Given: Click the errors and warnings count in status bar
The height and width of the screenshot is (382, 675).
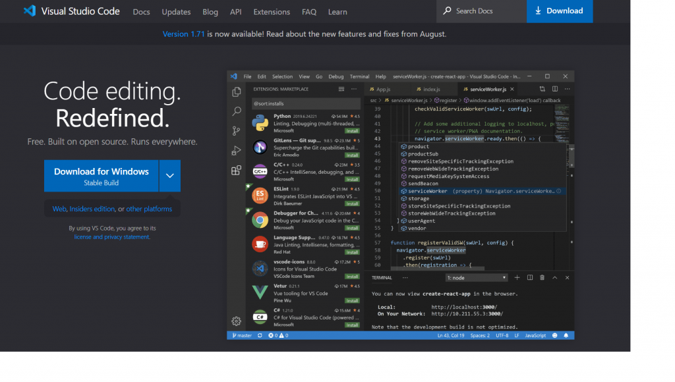Looking at the screenshot, I should coord(279,335).
